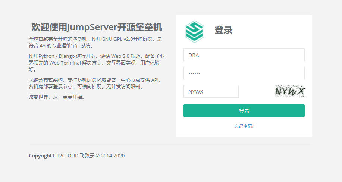Image resolution: width=342 pixels, height=182 pixels.
Task: Click the horizontal divider above the footer
Action: tap(170, 145)
